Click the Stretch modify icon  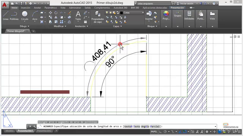(x=50, y=22)
